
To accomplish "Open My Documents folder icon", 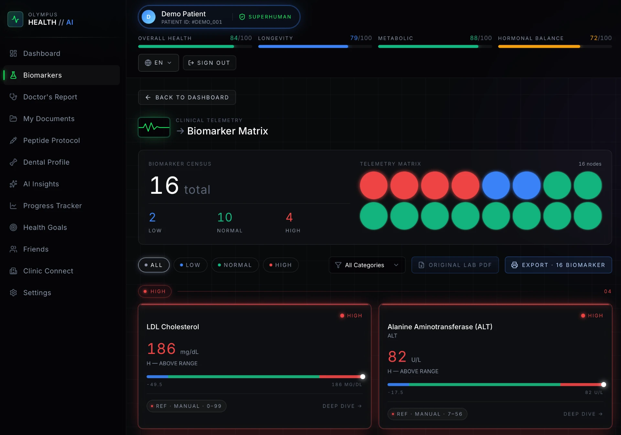I will coord(13,119).
